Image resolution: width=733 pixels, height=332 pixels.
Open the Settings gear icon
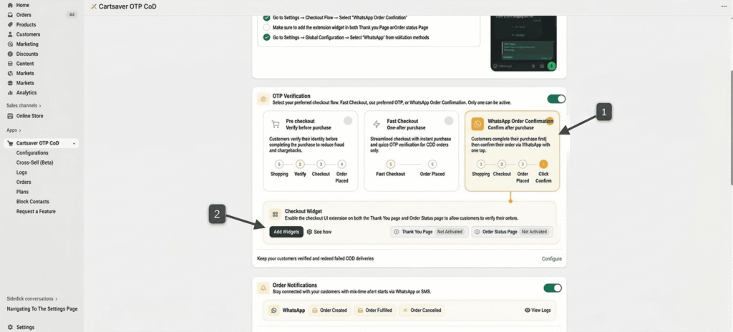click(x=10, y=327)
